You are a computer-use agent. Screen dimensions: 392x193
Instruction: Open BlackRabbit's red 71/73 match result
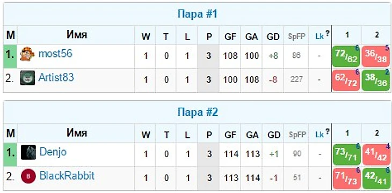pyautogui.click(x=346, y=179)
